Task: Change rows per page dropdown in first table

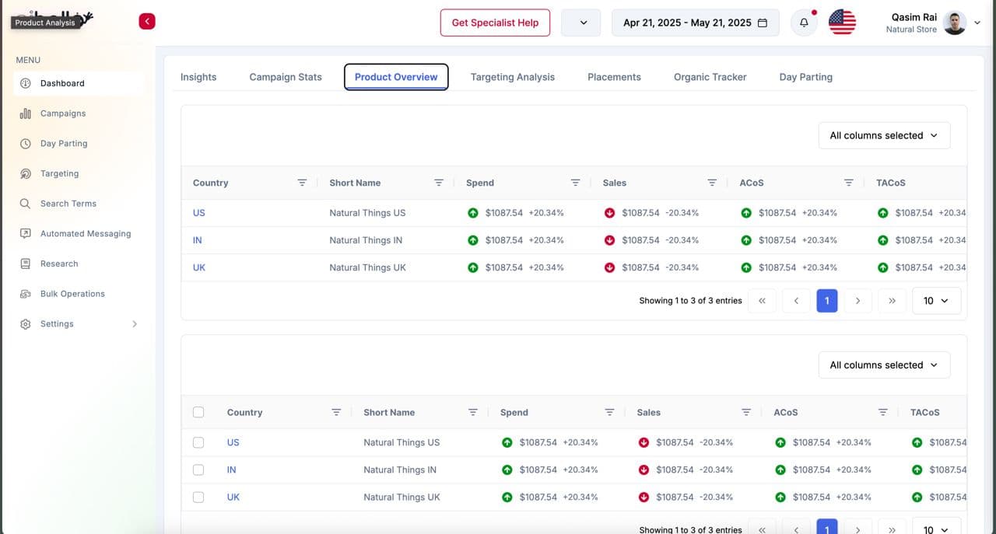Action: click(x=936, y=301)
